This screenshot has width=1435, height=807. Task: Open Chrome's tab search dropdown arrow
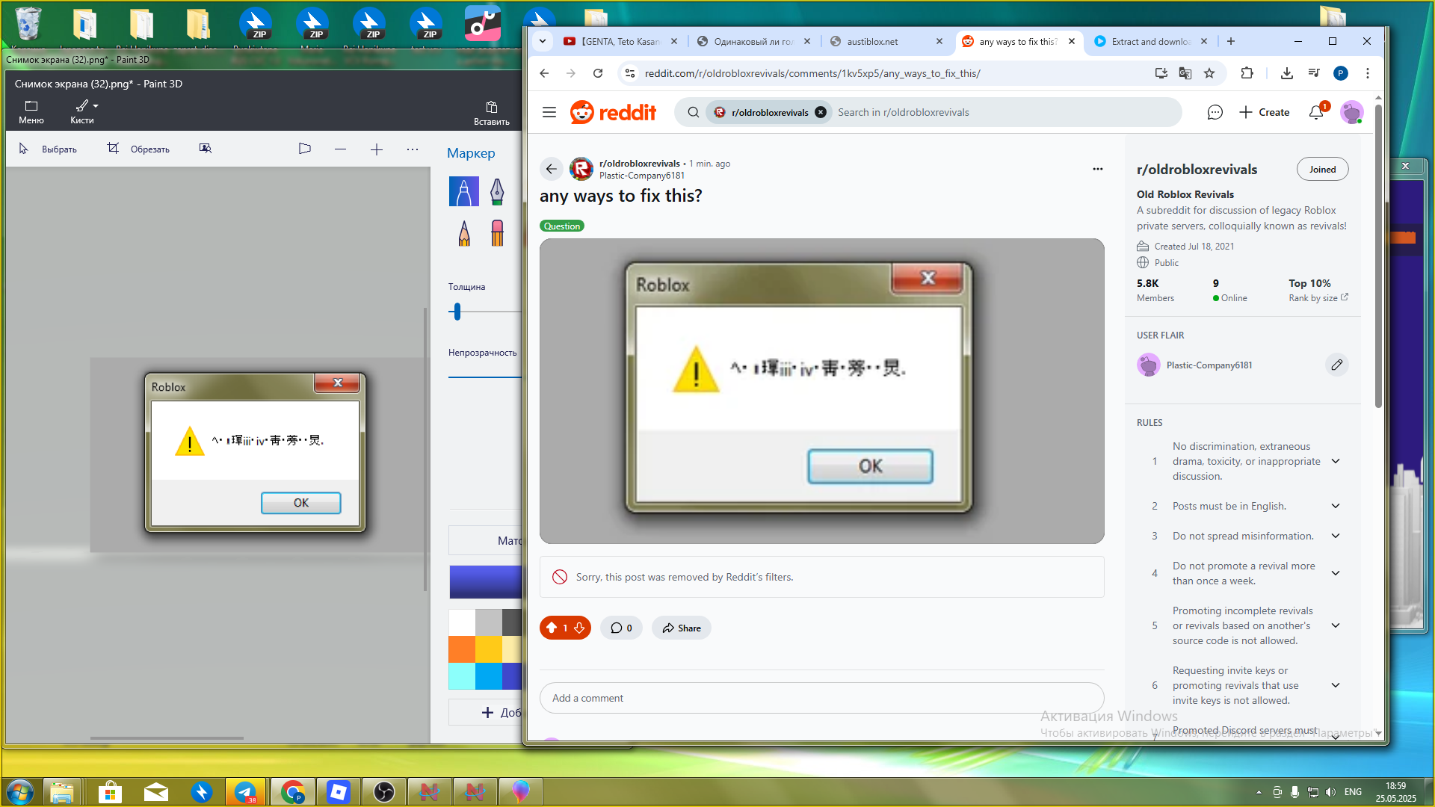click(543, 41)
